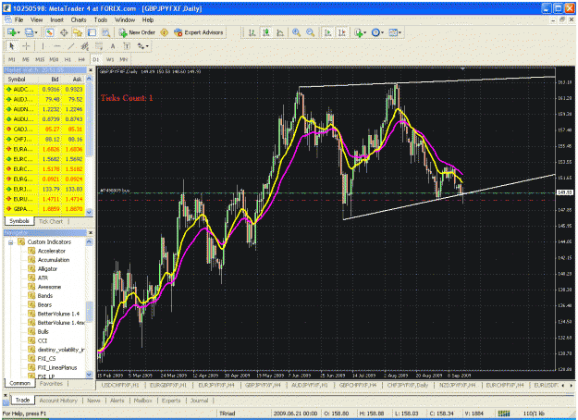Launch MetaEditor via the yellow diamond icon
Viewport: 578px width, 420px height.
pos(165,32)
